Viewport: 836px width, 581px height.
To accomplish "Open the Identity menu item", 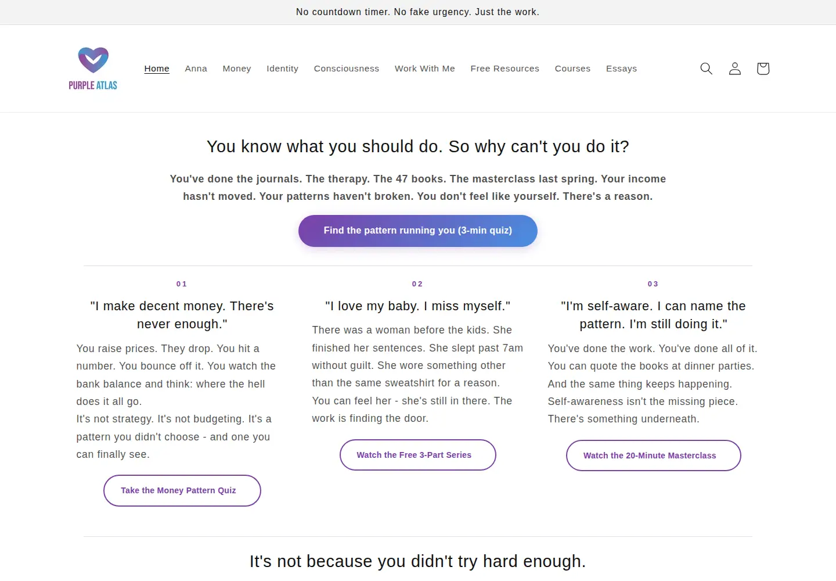I will pos(282,69).
